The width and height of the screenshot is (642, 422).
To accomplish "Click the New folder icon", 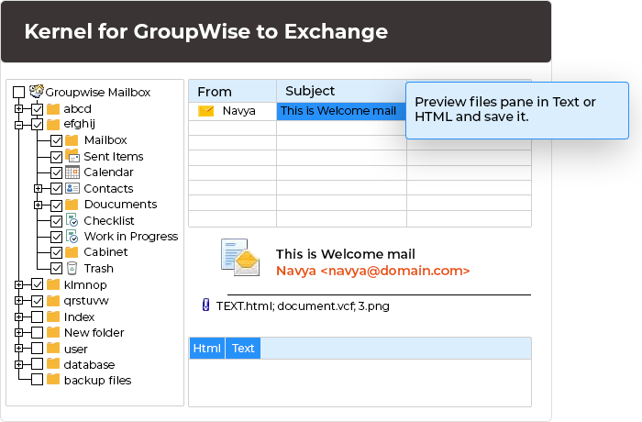I will pos(53,332).
